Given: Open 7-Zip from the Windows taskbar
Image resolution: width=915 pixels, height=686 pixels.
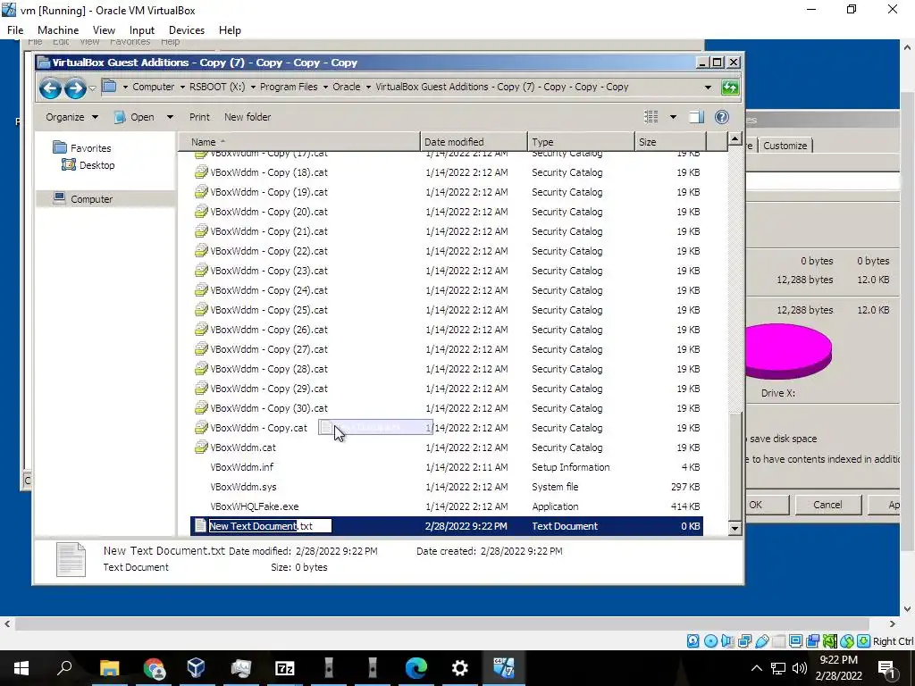Looking at the screenshot, I should [x=285, y=668].
